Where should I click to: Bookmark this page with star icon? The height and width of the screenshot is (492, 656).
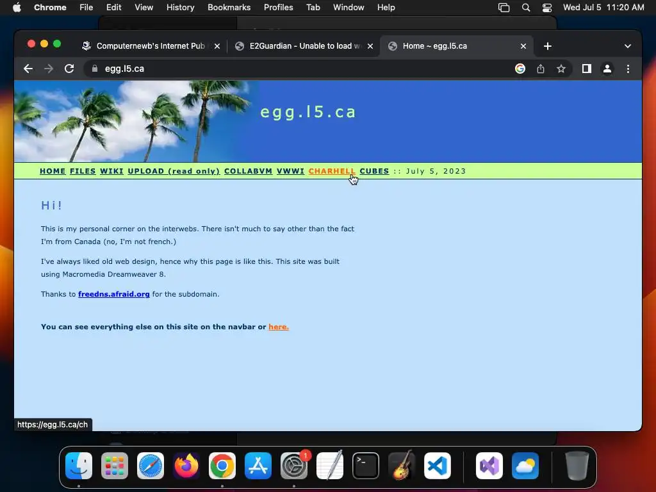(561, 69)
